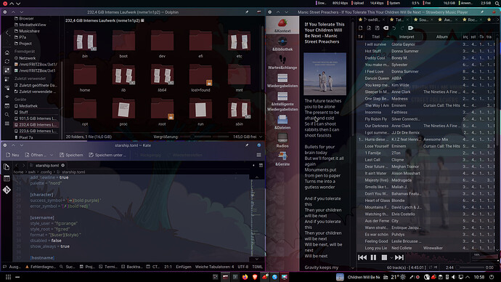
Task: Open the Documents panel icon in Kate's sidebar
Action: (x=7, y=166)
